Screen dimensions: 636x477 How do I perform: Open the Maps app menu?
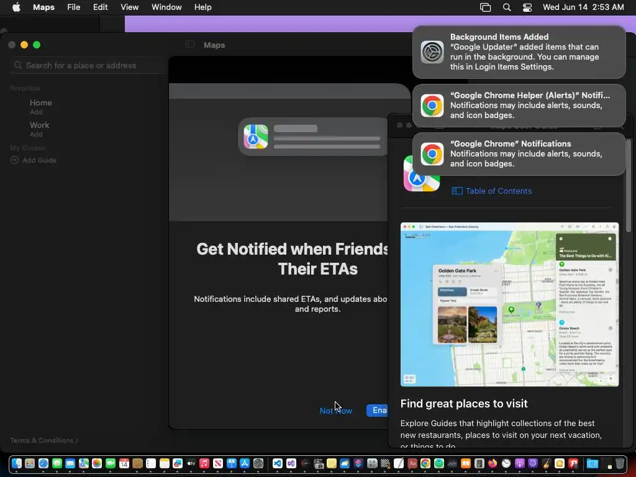pyautogui.click(x=43, y=7)
